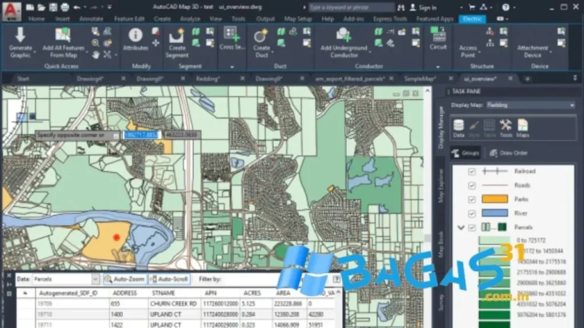Click the Cross Section icon

click(232, 35)
